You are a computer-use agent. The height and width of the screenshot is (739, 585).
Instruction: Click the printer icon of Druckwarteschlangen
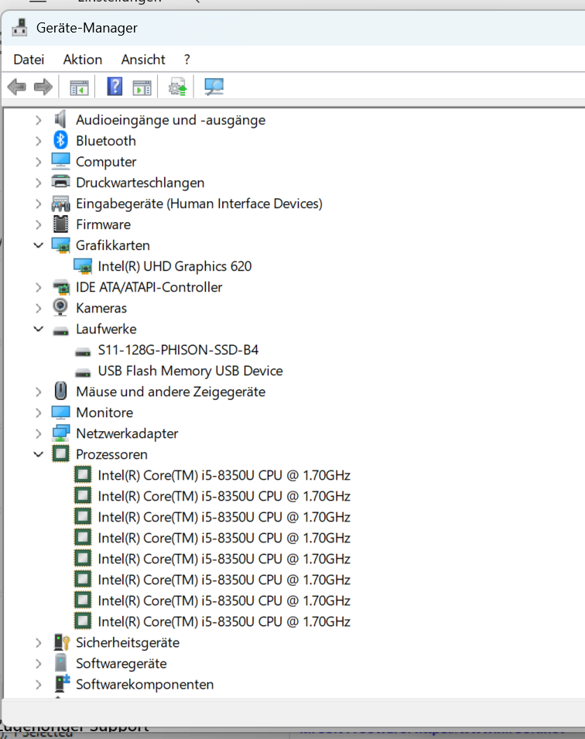coord(60,181)
